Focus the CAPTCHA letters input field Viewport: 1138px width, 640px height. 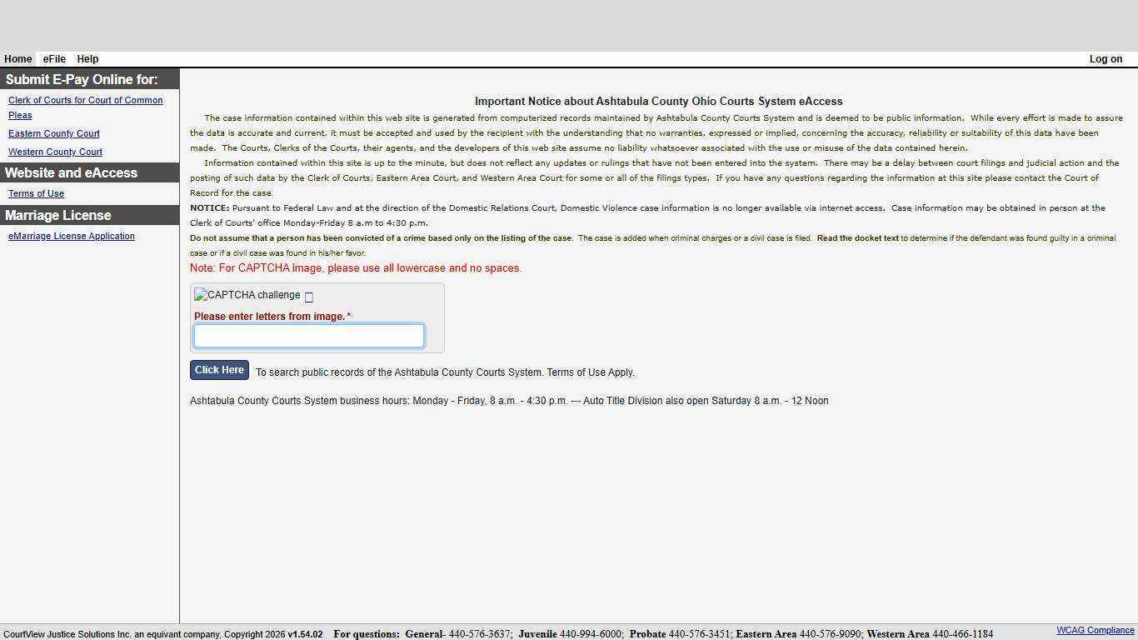click(x=308, y=336)
